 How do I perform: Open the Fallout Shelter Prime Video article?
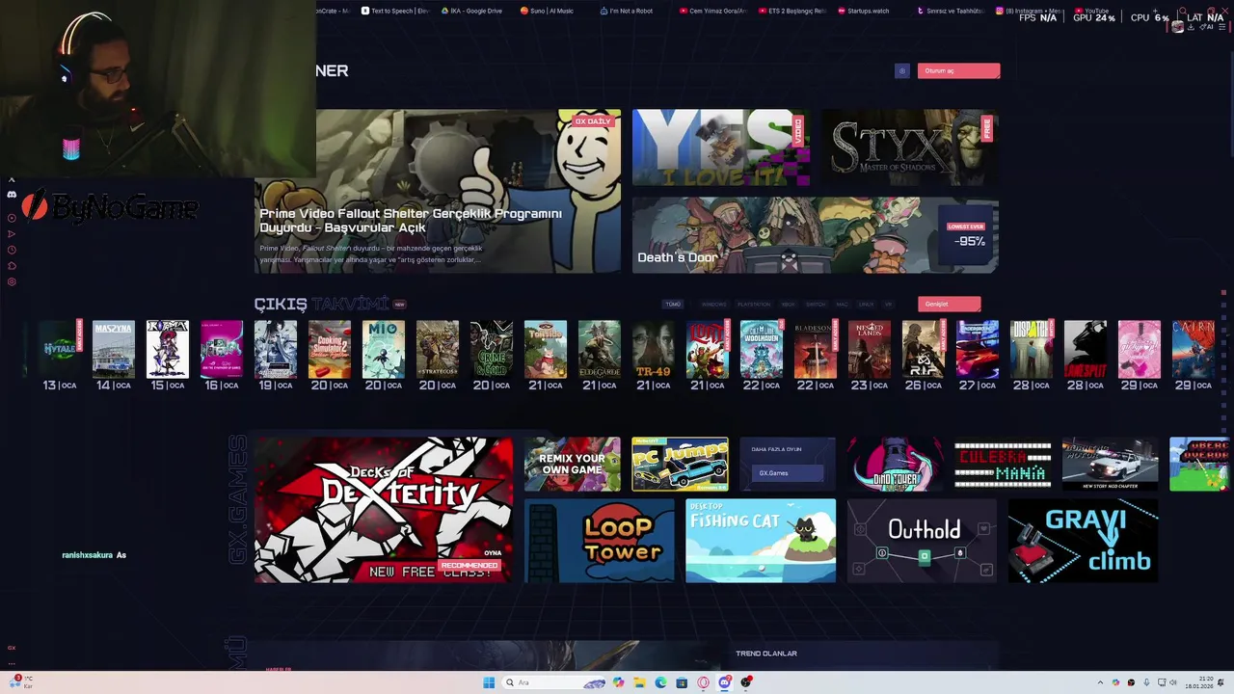pyautogui.click(x=439, y=191)
